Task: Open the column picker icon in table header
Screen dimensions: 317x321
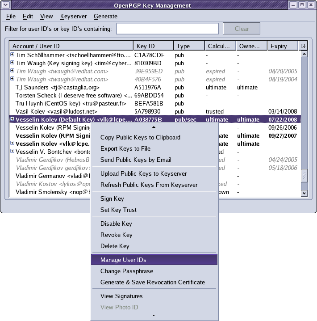Action: tap(303, 46)
